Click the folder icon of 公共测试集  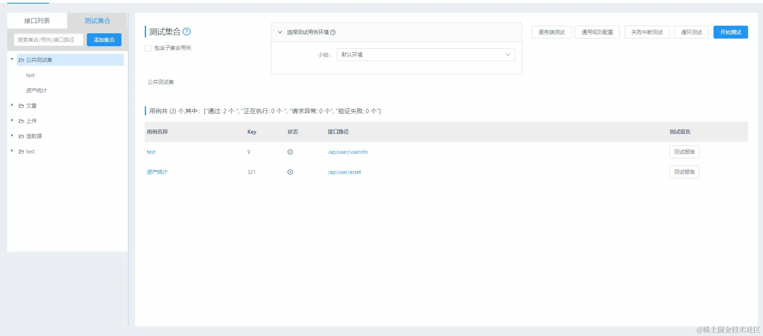21,60
